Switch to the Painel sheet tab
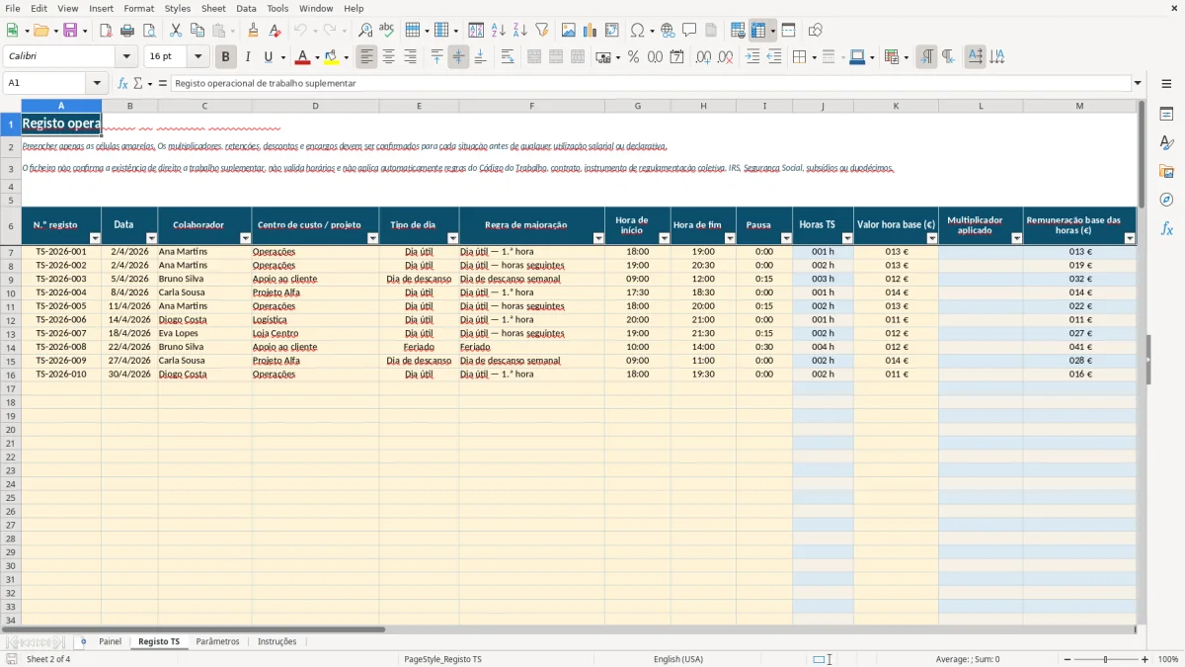This screenshot has height=667, width=1185. [x=111, y=641]
